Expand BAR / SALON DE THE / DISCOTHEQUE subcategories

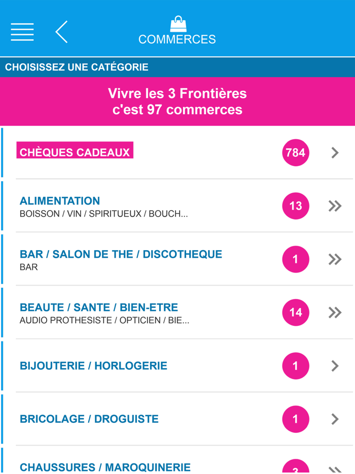pos(334,259)
